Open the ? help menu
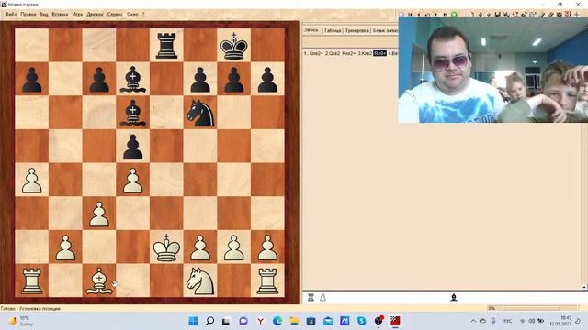Viewport: 588px width, 330px height. [143, 15]
